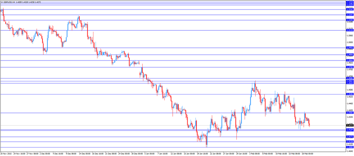Click the 1.4345 price scale value
354x156 pixels.
[350, 117]
